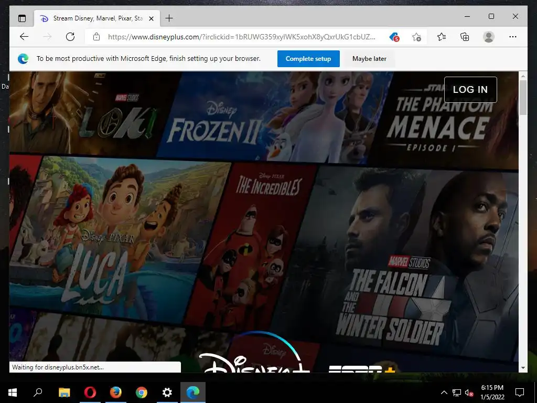This screenshot has height=403, width=537.
Task: Close the Stream Disney tab
Action: (152, 18)
